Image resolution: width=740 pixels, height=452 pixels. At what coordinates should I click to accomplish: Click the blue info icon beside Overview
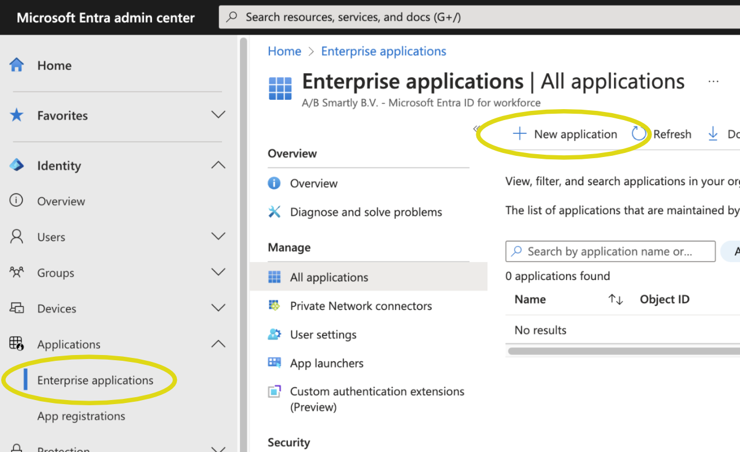(274, 183)
